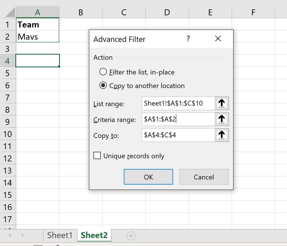Image resolution: width=287 pixels, height=246 pixels.
Task: Focus the Criteria range input box
Action: coord(178,119)
